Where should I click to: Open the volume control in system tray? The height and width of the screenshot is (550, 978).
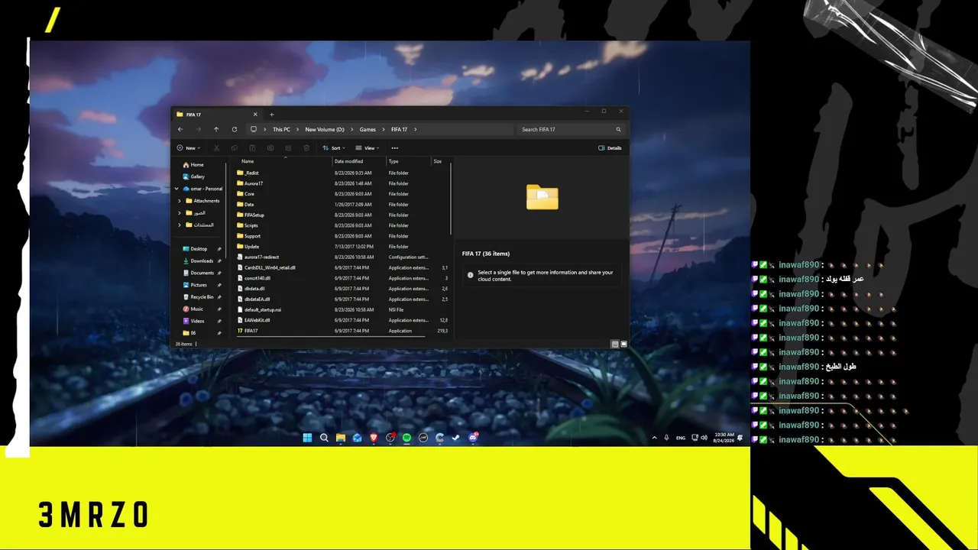(704, 438)
